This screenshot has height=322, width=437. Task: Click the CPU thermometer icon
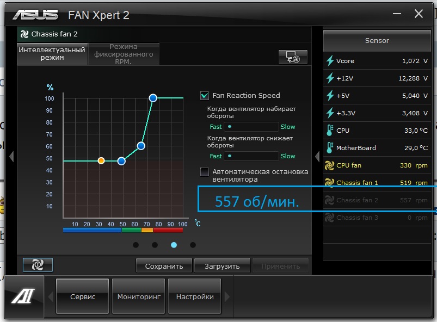click(x=330, y=131)
